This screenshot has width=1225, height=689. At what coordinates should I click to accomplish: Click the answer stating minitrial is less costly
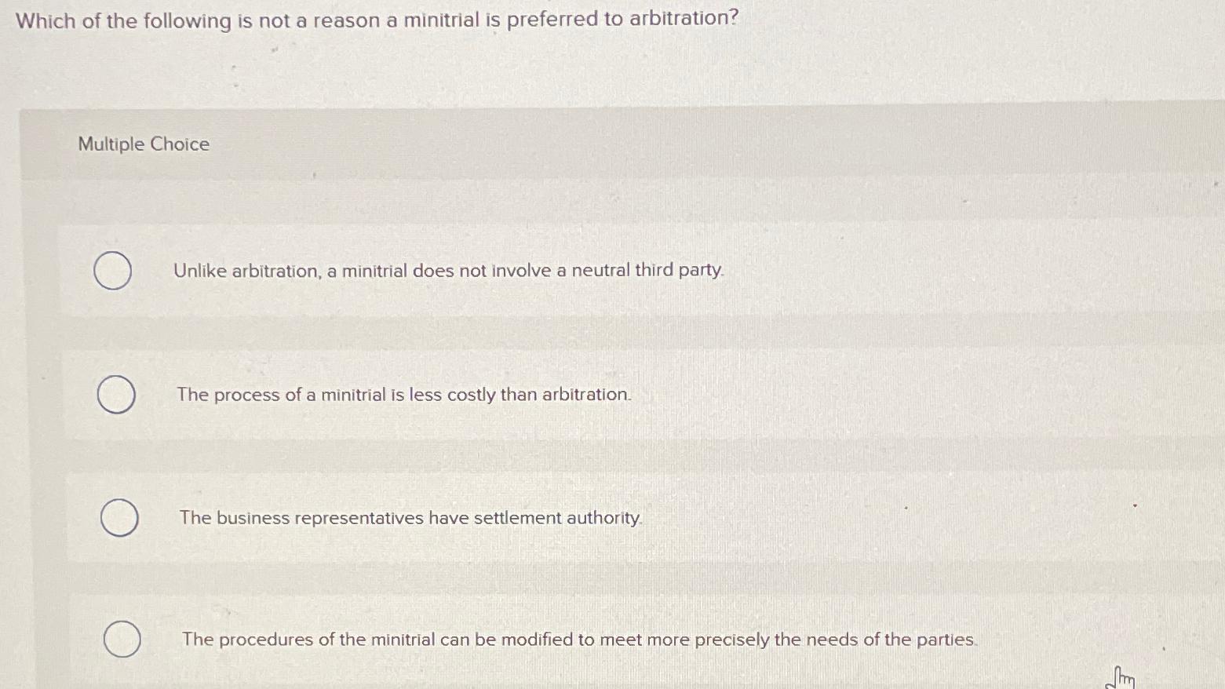click(x=403, y=395)
